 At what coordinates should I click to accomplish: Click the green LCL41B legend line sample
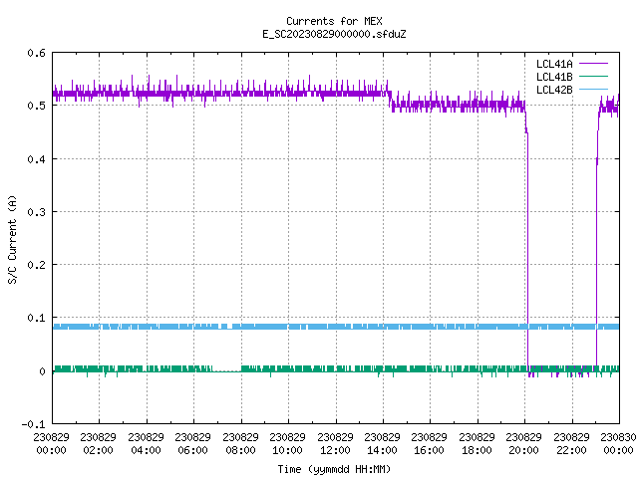(593, 76)
